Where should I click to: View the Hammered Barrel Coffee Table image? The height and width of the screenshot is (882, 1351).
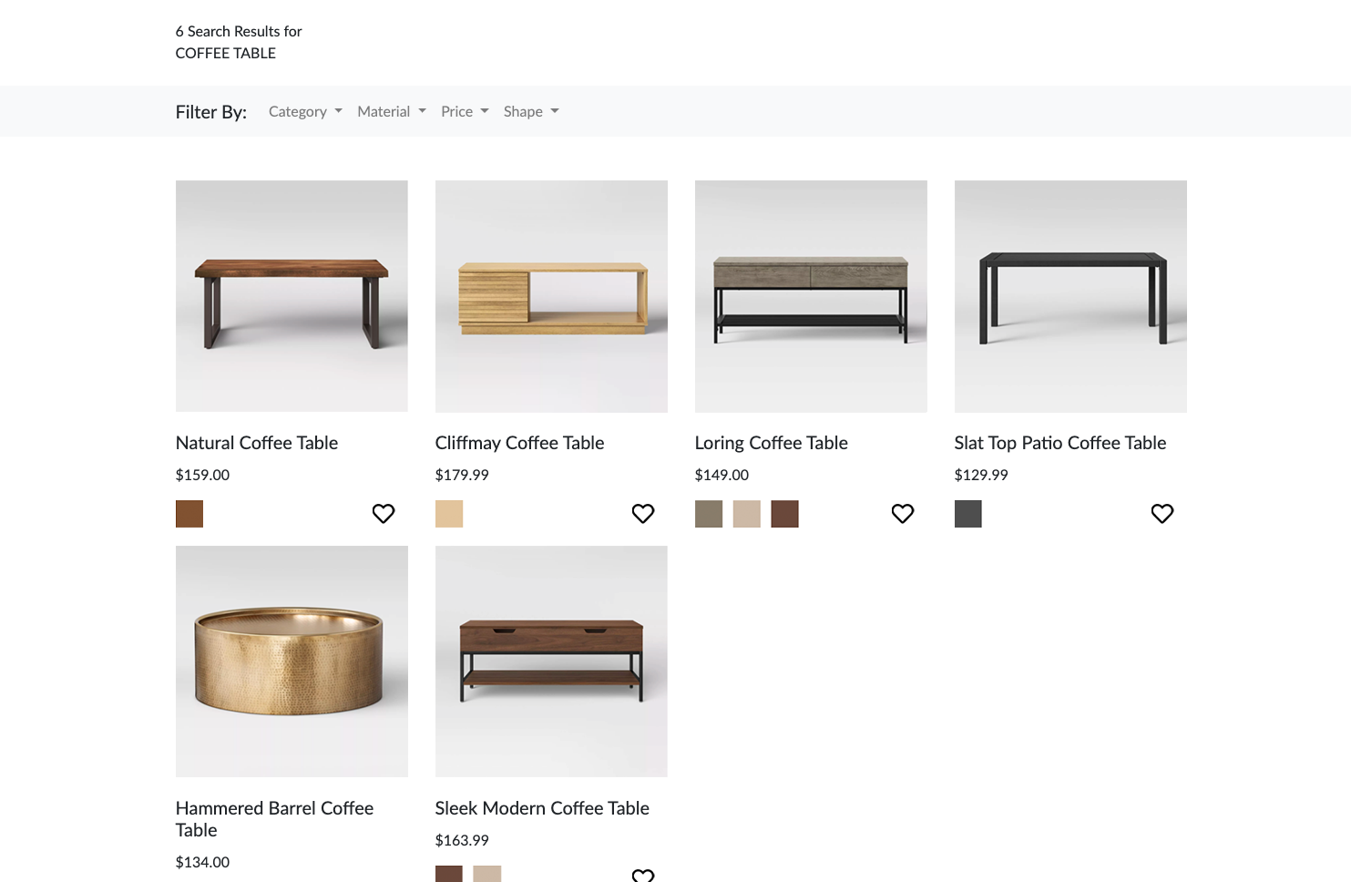pyautogui.click(x=292, y=661)
